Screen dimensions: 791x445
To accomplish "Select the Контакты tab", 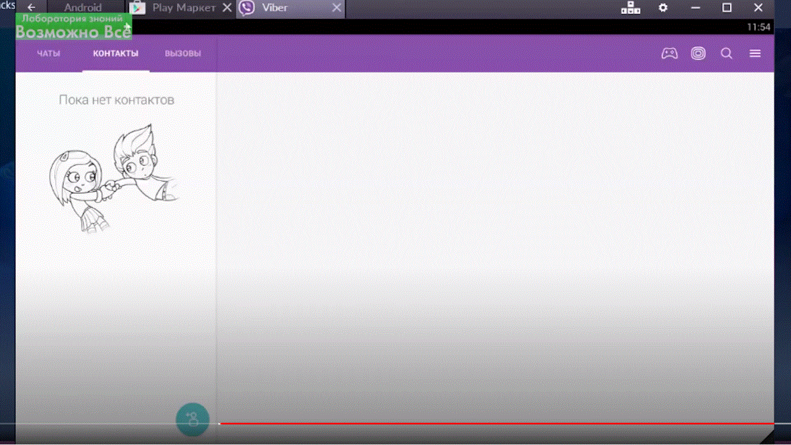I will [x=116, y=54].
